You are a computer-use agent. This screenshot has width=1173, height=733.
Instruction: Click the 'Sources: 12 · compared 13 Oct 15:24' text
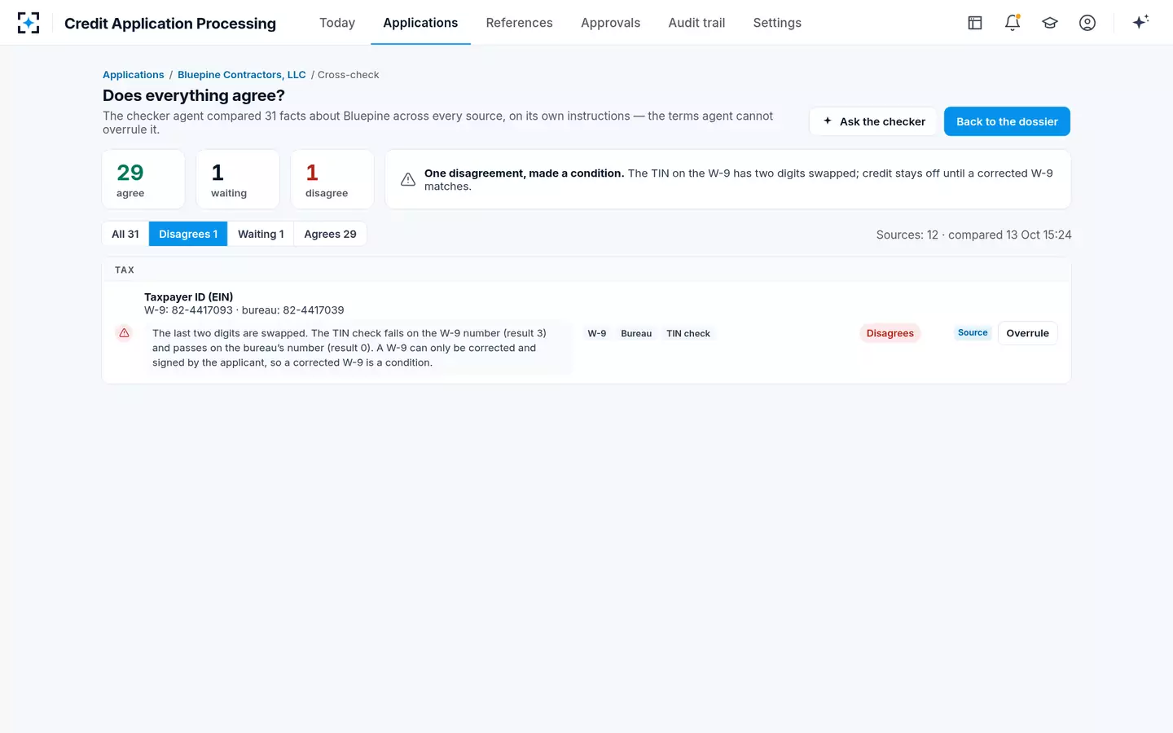974,235
